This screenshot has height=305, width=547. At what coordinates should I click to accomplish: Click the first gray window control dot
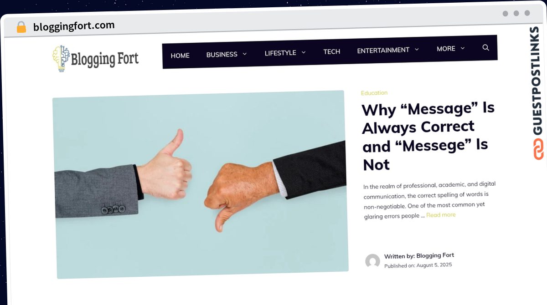(505, 14)
